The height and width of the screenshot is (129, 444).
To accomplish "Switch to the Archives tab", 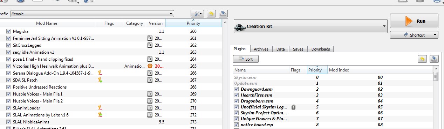I will [261, 49].
